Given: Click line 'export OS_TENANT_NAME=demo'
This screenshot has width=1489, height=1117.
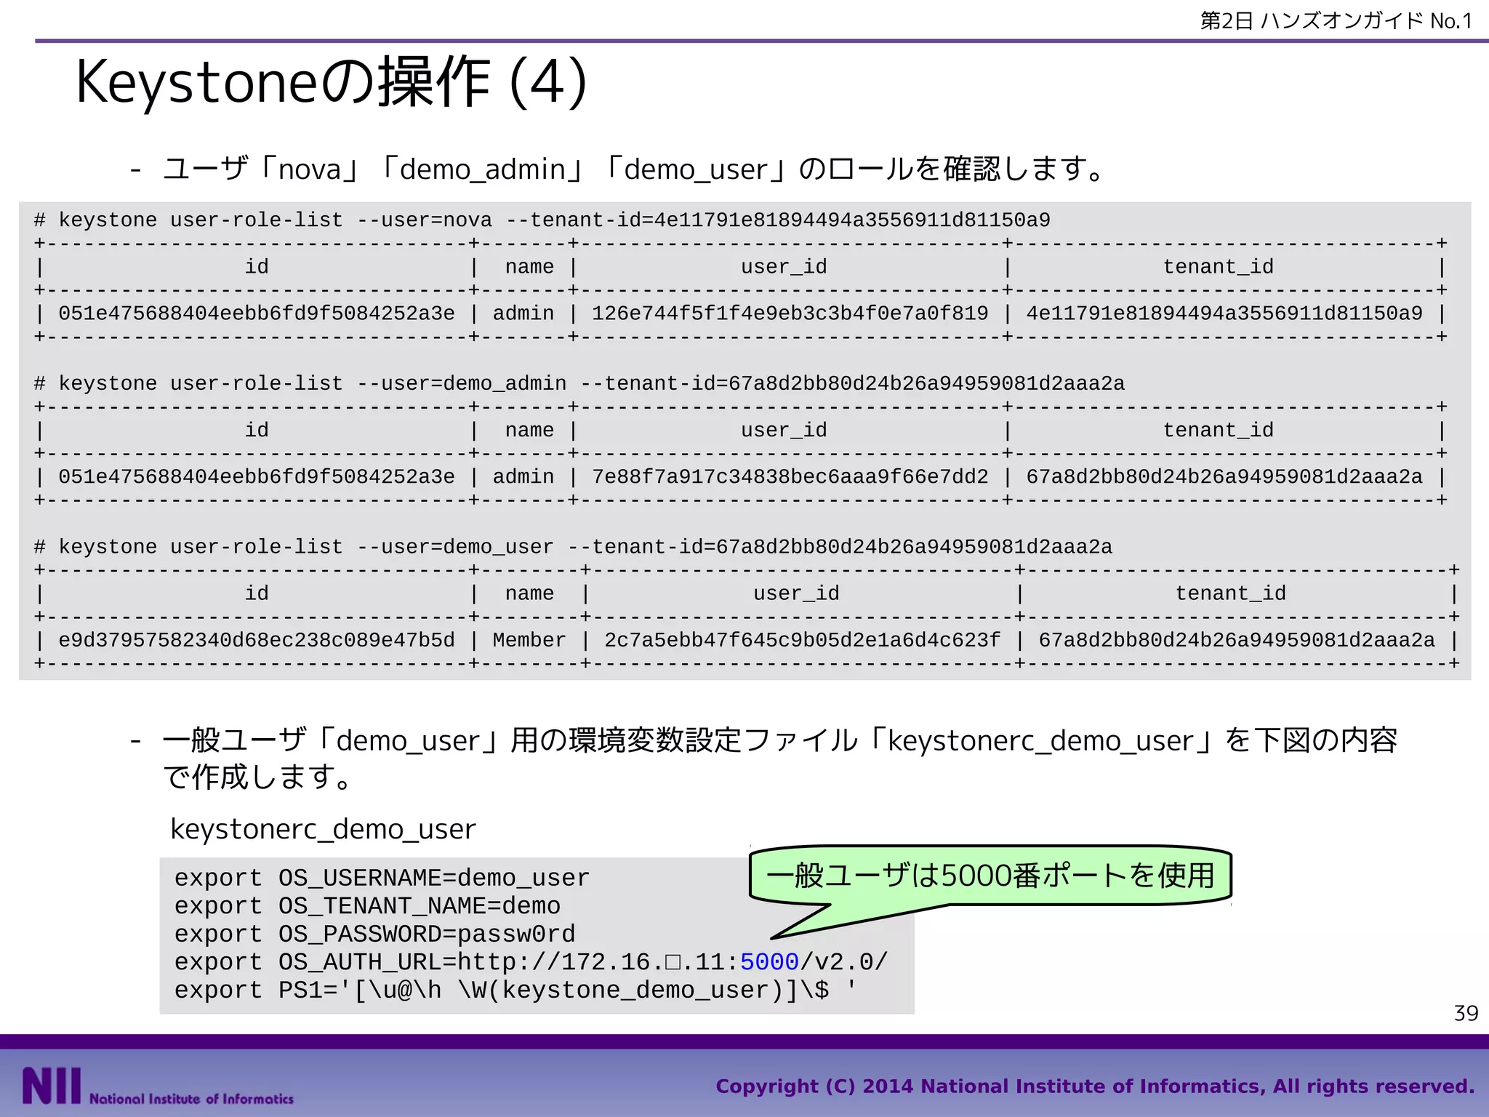Looking at the screenshot, I should (367, 906).
